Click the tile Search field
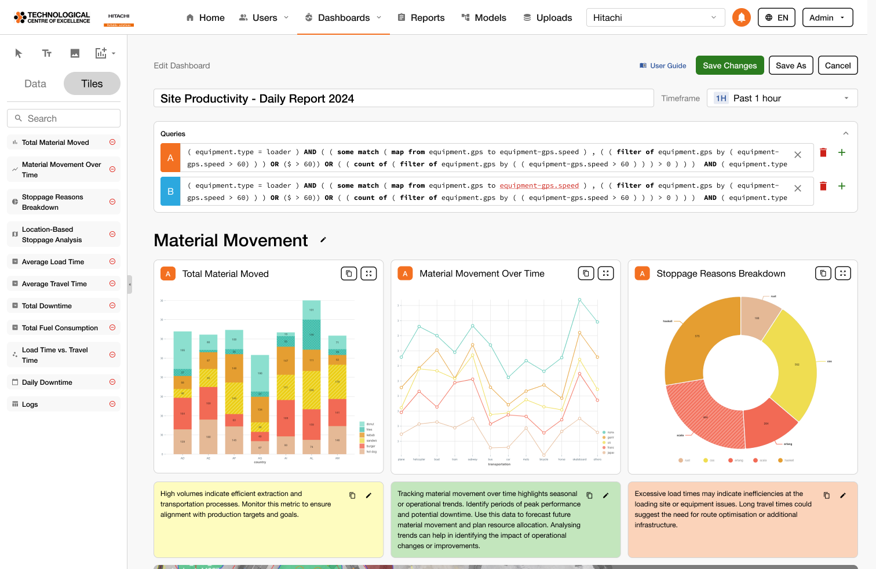Image resolution: width=876 pixels, height=569 pixels. coord(64,118)
